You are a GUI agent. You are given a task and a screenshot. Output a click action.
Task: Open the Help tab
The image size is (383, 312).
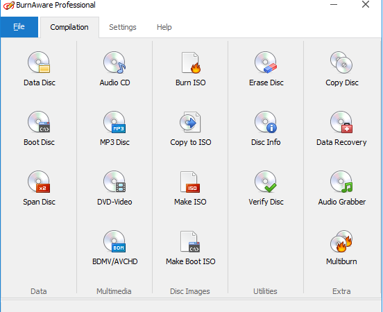(x=164, y=27)
